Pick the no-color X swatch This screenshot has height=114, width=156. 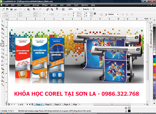[x=154, y=25]
